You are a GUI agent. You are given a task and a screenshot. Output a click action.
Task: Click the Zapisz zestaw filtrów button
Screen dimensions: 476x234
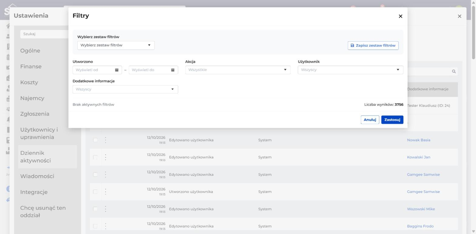pos(373,45)
